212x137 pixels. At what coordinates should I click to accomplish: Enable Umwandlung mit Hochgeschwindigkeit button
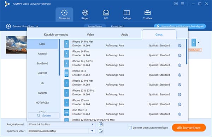pos(180,26)
